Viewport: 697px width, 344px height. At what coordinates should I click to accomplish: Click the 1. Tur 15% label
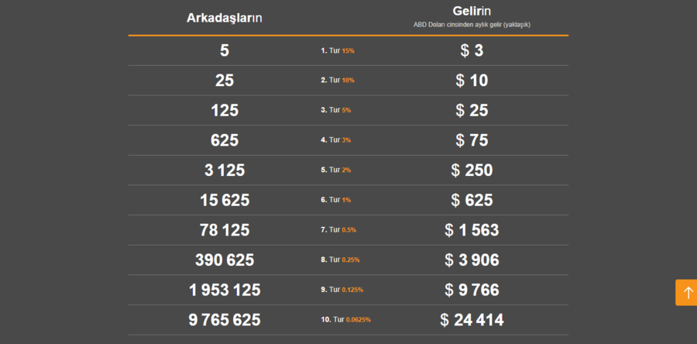click(338, 50)
